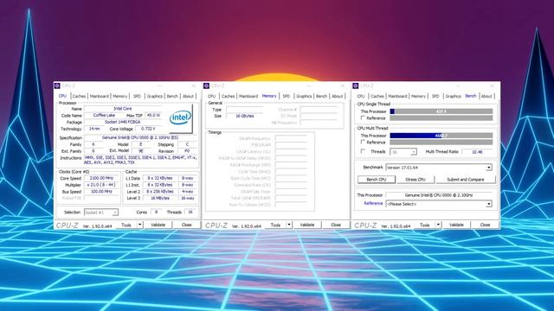
Task: Start the Bench CPU button
Action: (377, 180)
